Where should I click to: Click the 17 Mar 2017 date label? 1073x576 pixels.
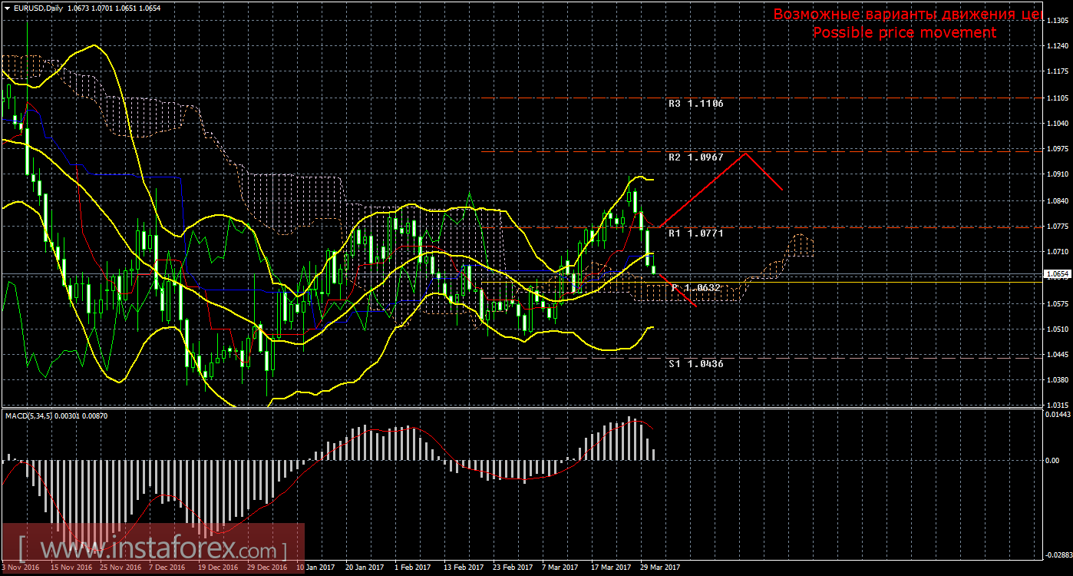coord(609,568)
